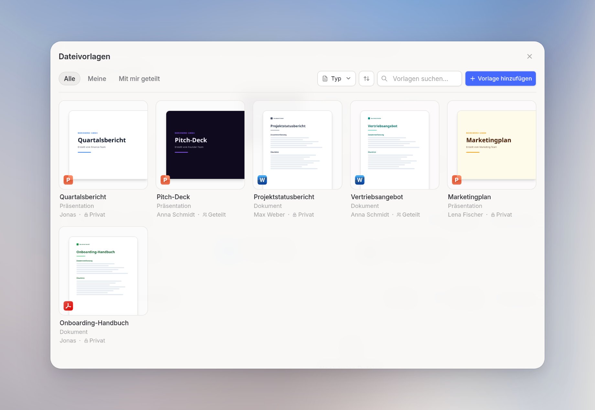Click the lock icon beside Lena Fischer
The image size is (595, 410).
click(x=493, y=215)
